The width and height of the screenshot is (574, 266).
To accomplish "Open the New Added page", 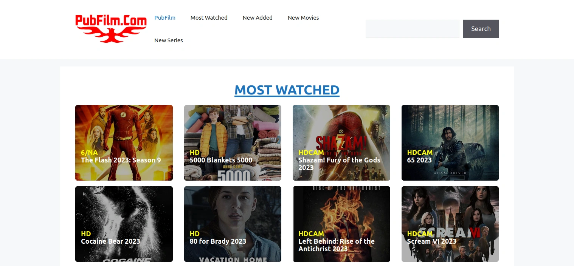I will (x=258, y=18).
